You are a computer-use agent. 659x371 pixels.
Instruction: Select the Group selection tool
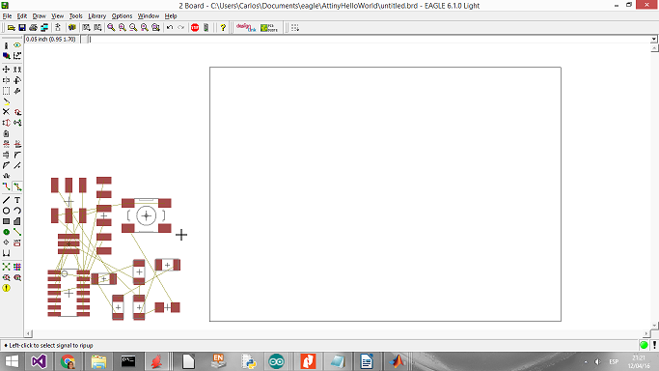(x=6, y=91)
